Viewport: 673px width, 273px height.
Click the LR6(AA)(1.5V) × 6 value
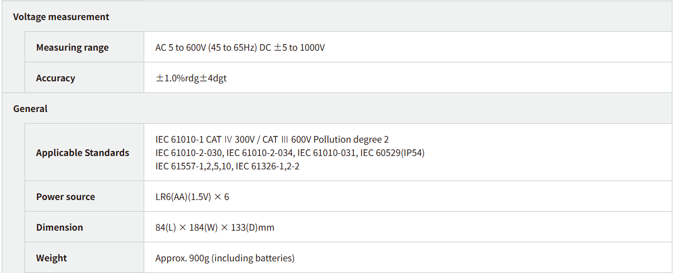(192, 197)
